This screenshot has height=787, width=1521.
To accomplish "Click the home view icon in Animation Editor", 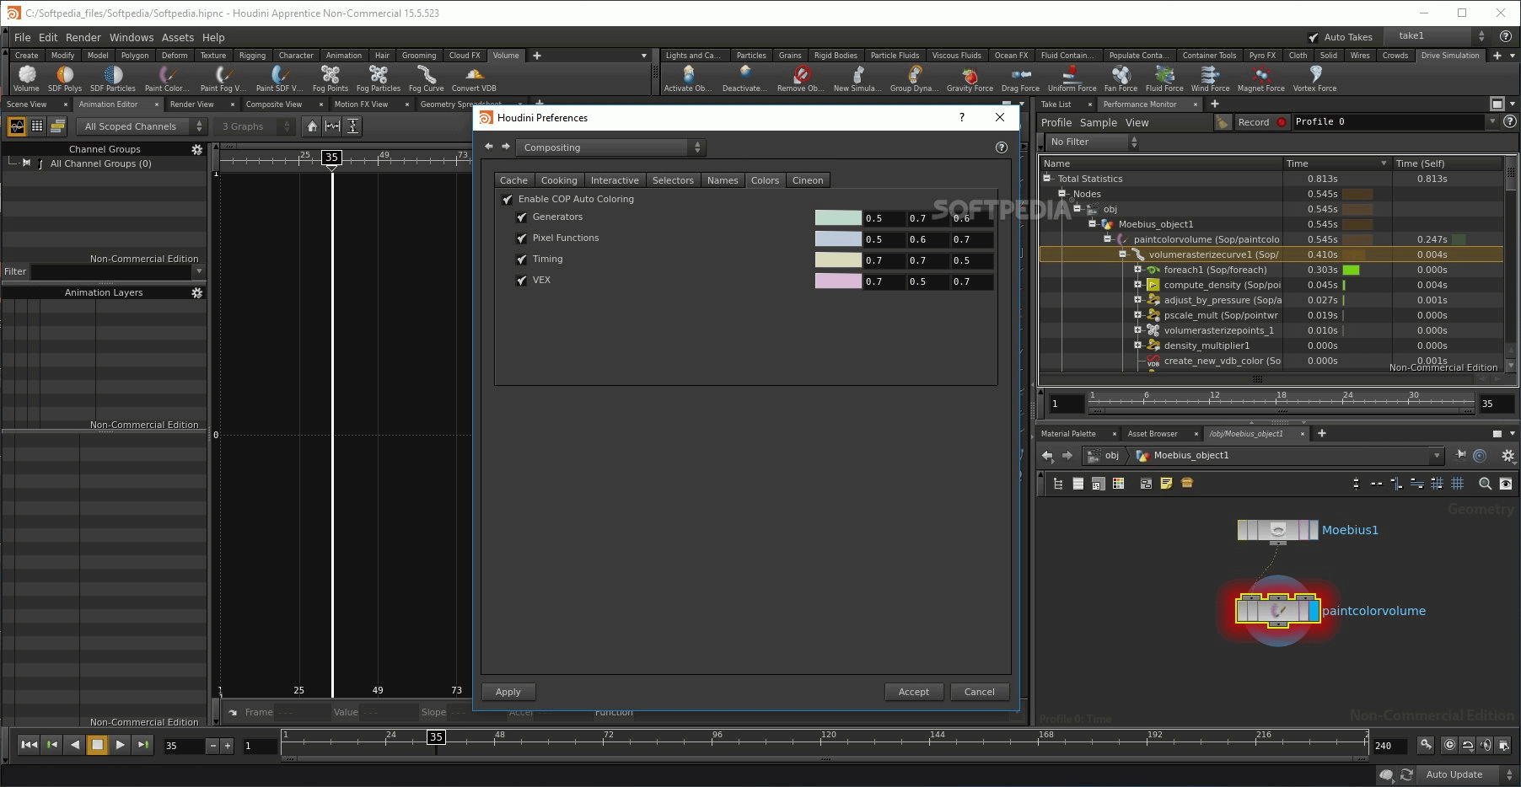I will point(312,126).
